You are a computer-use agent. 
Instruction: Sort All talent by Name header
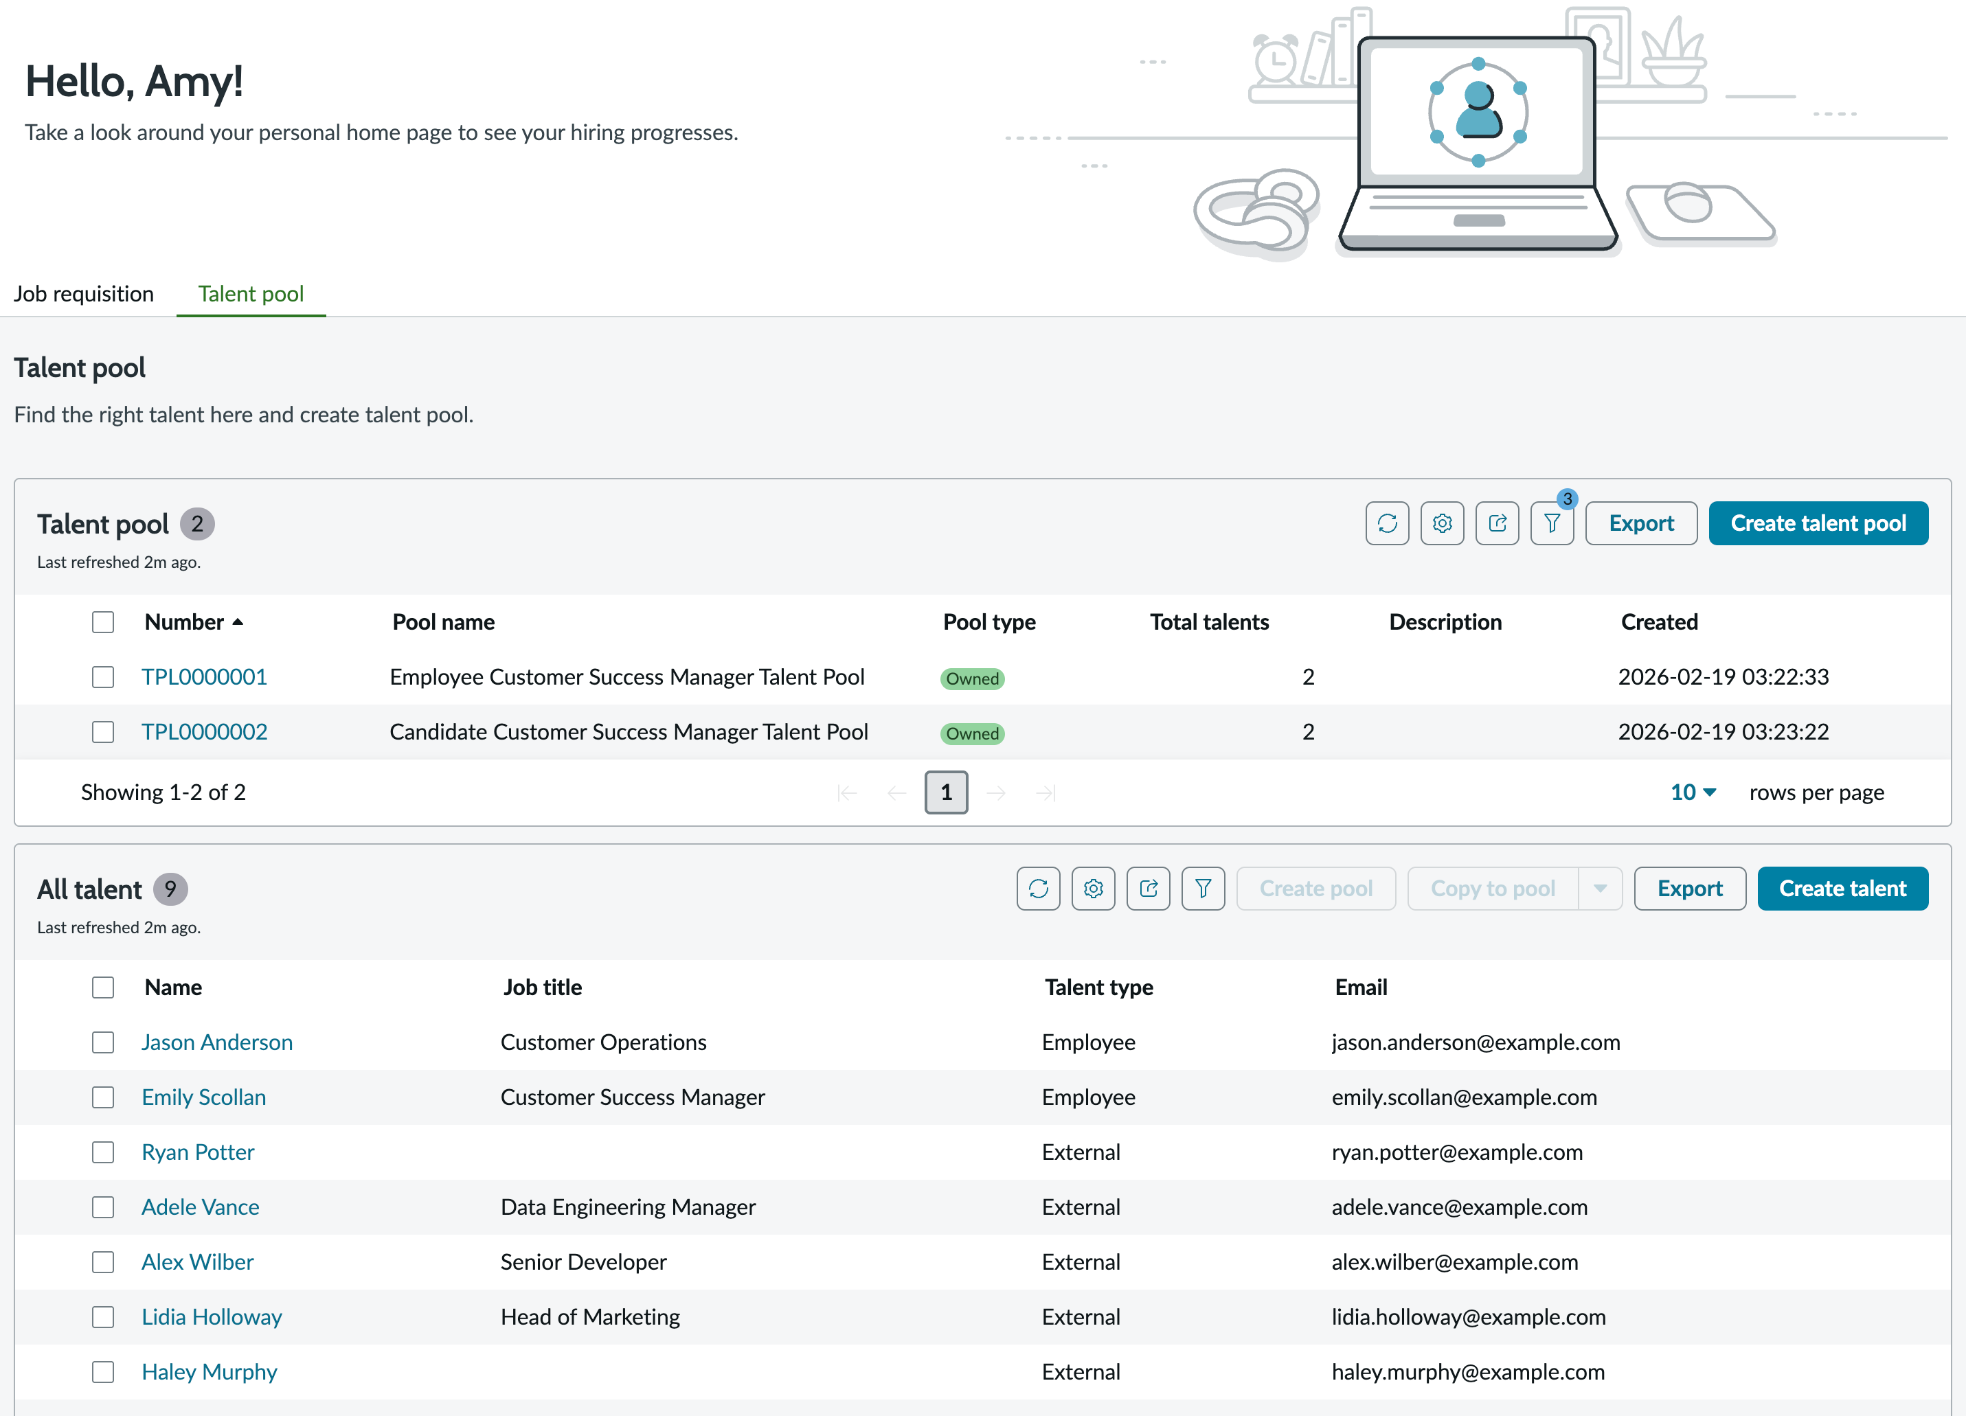(173, 987)
